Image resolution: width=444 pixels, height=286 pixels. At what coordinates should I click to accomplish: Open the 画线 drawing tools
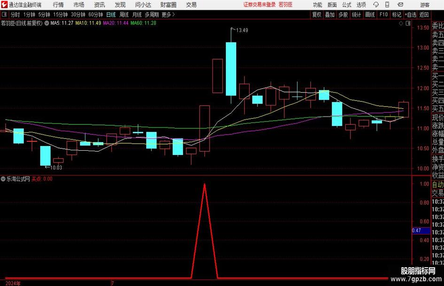point(370,15)
